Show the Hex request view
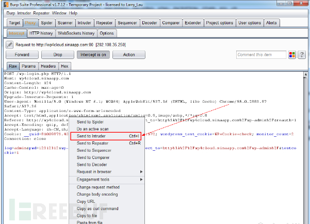This screenshot has width=310, height=224. click(x=64, y=66)
